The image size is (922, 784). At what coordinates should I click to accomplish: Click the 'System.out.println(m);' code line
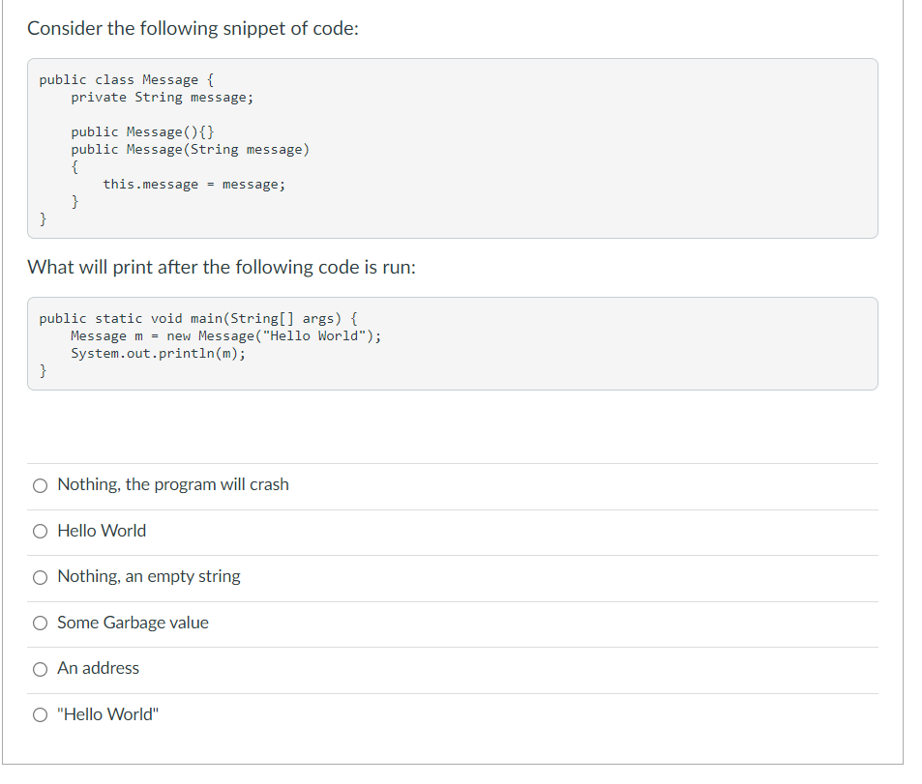[x=158, y=353]
